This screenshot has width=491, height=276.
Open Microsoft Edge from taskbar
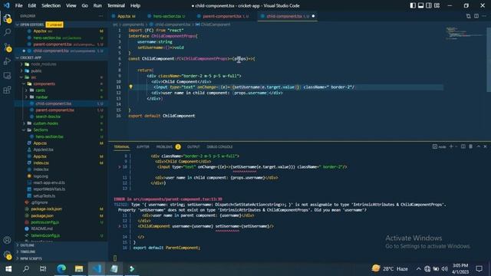click(61, 269)
